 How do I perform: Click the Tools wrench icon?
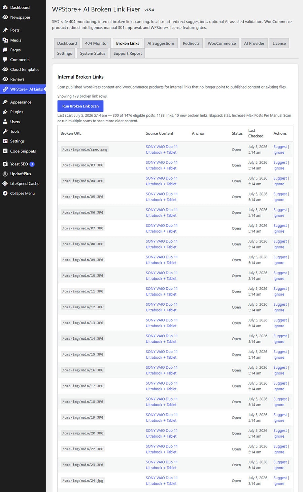(x=5, y=131)
